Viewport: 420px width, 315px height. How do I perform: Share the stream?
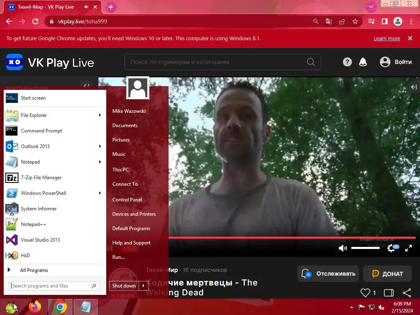click(x=407, y=293)
